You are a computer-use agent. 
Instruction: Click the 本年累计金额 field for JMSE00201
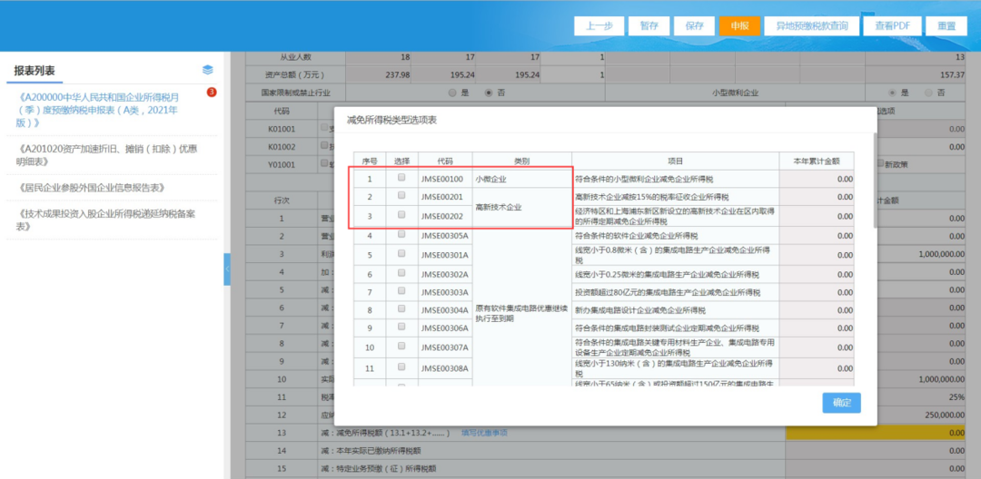point(817,197)
